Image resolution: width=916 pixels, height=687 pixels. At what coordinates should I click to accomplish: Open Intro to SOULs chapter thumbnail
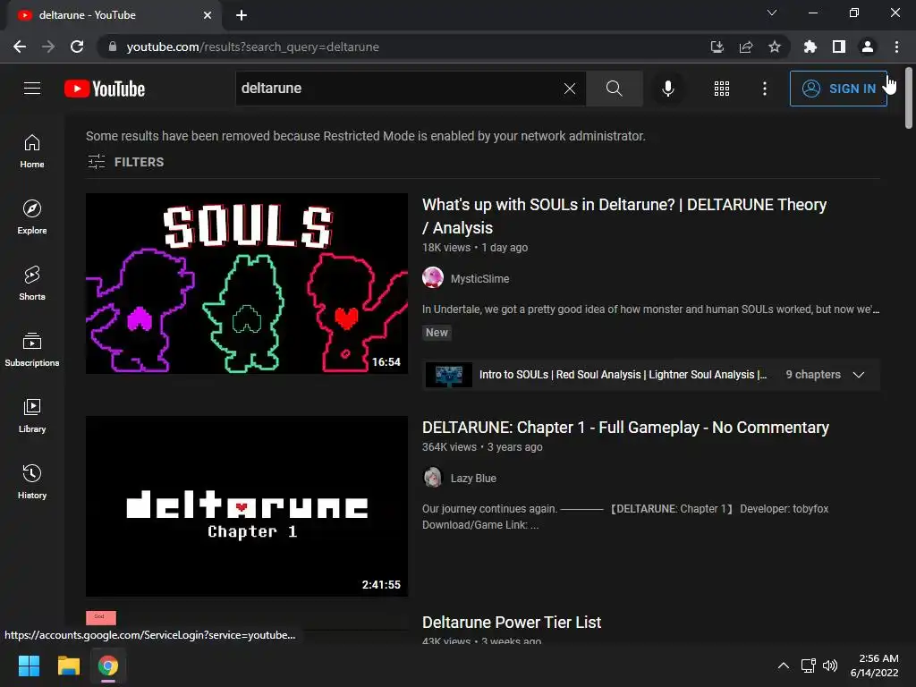449,375
